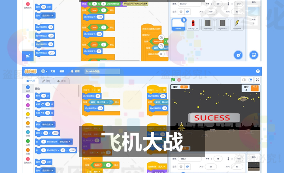Switch to large stage layout
This screenshot has height=173, width=284.
coord(250,80)
